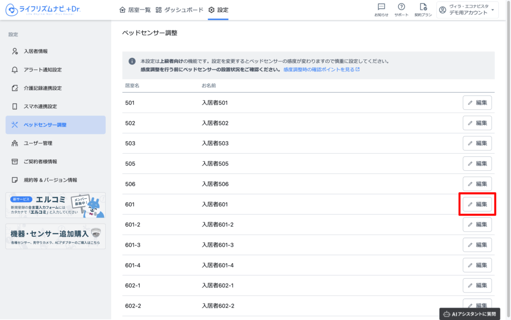Screen dimensions: 511x320
Task: Open the AIアシスタントに質問 chat button
Action: (x=470, y=314)
